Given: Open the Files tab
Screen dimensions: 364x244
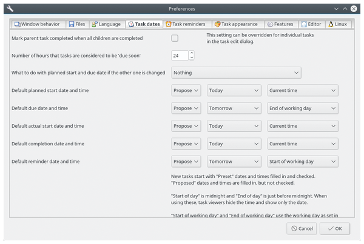Looking at the screenshot, I should pyautogui.click(x=77, y=24).
